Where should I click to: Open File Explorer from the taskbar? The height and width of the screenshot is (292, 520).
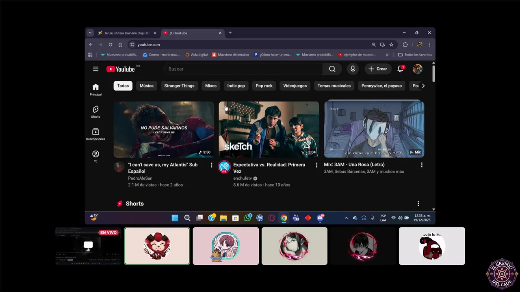pyautogui.click(x=223, y=218)
